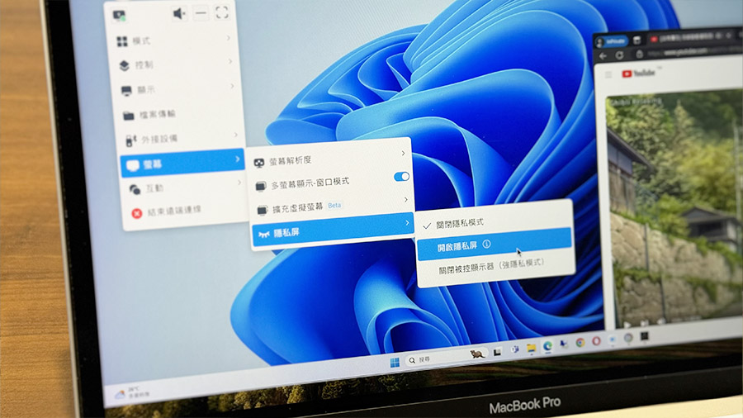Screen dimensions: 743x418
Task: Click the USB device icon beside 外接設備
Action: pos(130,140)
